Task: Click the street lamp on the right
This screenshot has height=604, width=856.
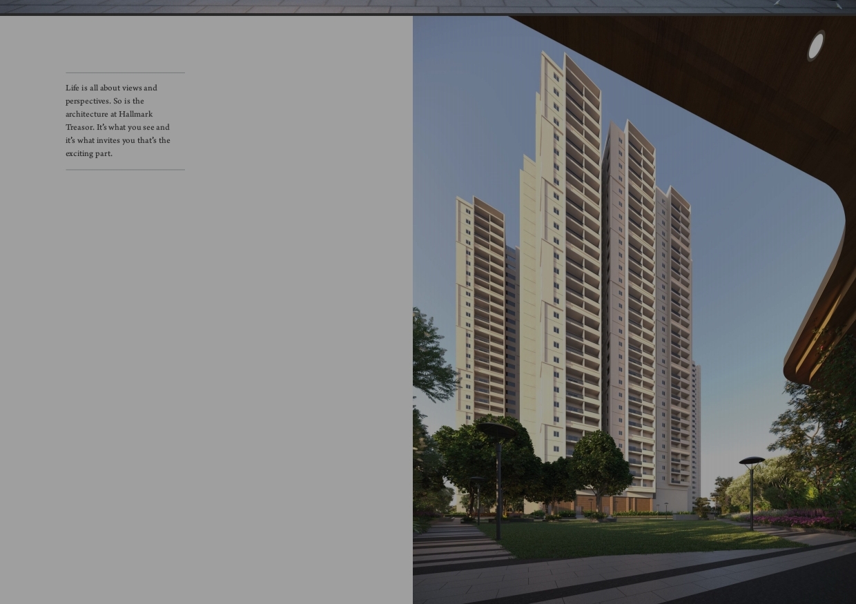Action: click(752, 490)
